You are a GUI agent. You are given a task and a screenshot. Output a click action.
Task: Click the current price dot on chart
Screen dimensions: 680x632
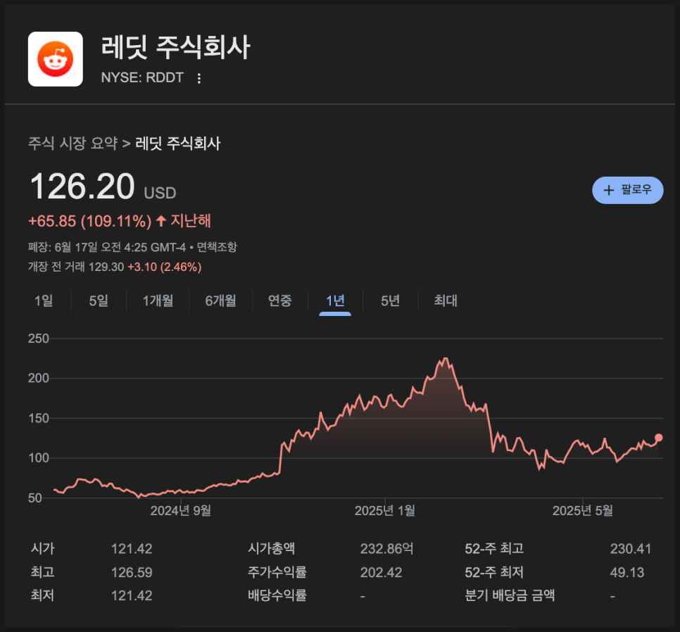[658, 438]
